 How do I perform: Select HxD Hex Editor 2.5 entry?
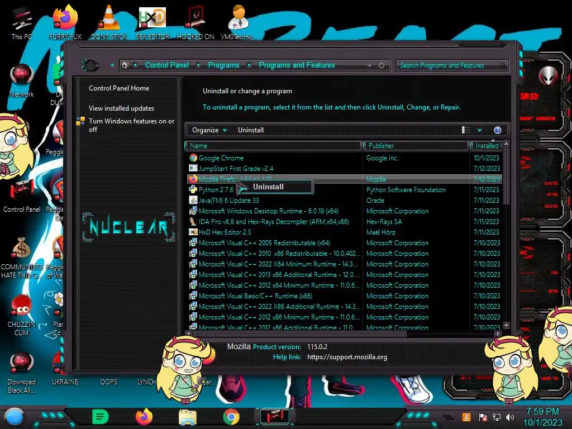coord(225,232)
